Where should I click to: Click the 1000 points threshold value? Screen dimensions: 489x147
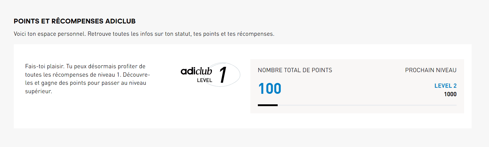pos(450,94)
